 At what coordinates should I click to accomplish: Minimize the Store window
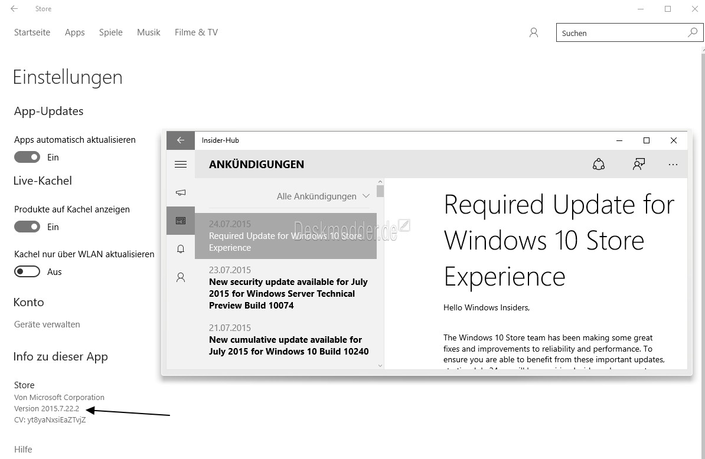[641, 9]
